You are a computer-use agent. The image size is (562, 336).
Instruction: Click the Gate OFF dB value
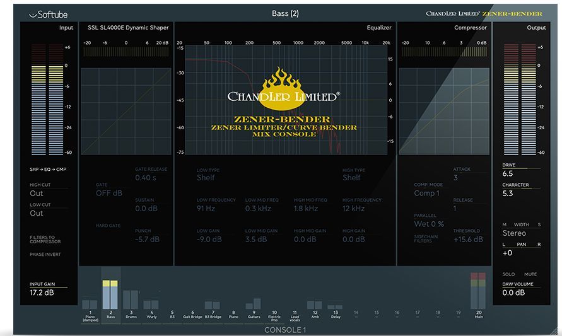click(109, 193)
